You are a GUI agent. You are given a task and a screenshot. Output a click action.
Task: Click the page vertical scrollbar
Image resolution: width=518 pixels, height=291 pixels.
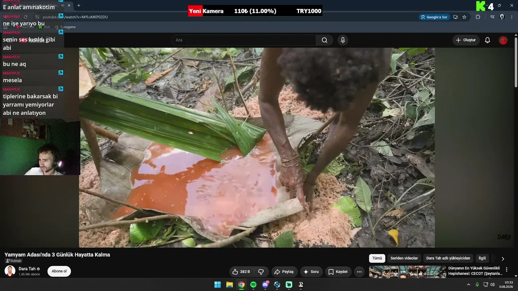[x=516, y=62]
